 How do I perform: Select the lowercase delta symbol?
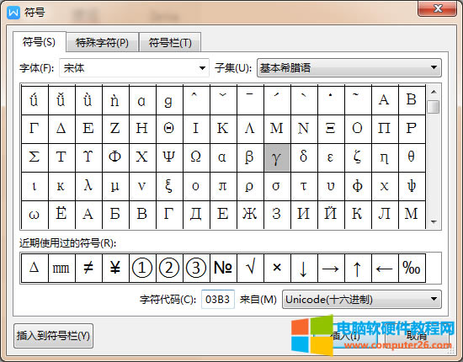[304, 157]
